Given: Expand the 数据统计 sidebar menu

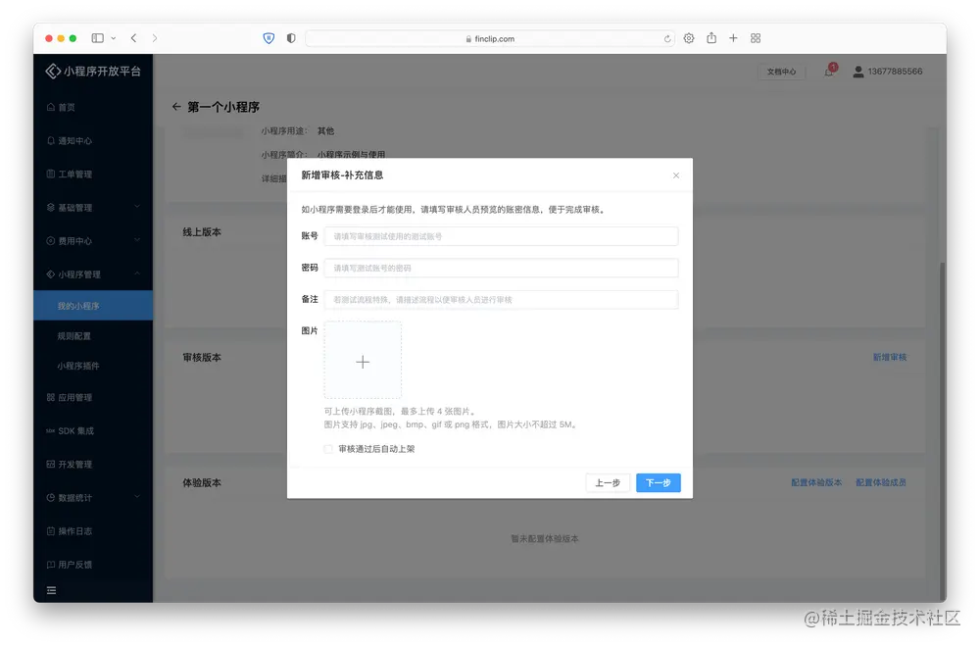Looking at the screenshot, I should pyautogui.click(x=93, y=498).
